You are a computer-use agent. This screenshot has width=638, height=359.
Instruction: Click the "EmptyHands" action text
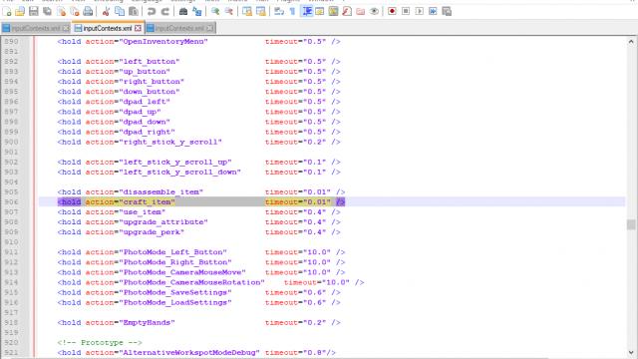(x=147, y=322)
